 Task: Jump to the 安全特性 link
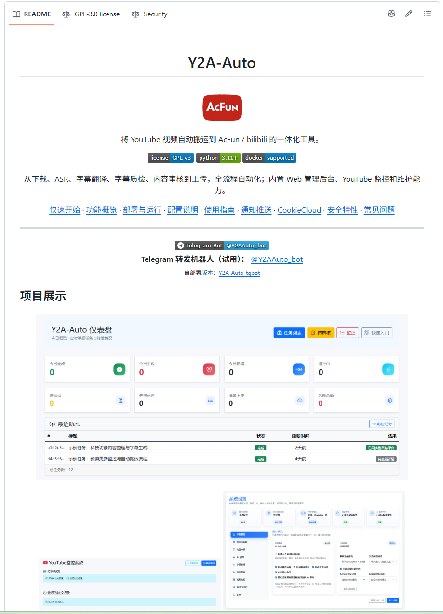[x=343, y=210]
